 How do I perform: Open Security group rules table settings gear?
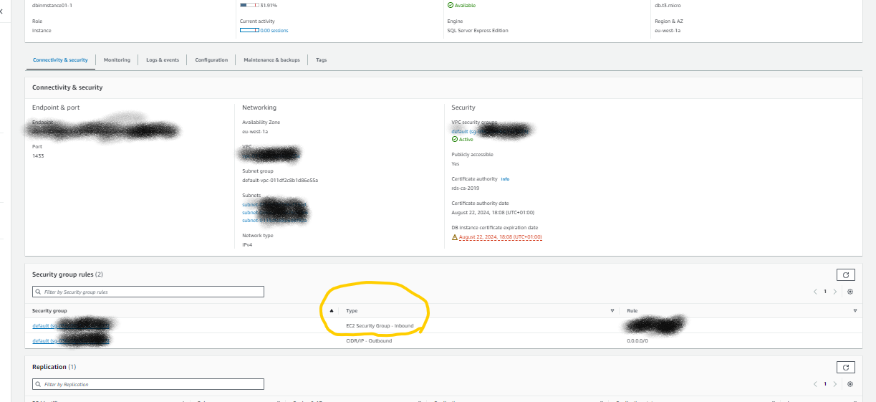850,292
